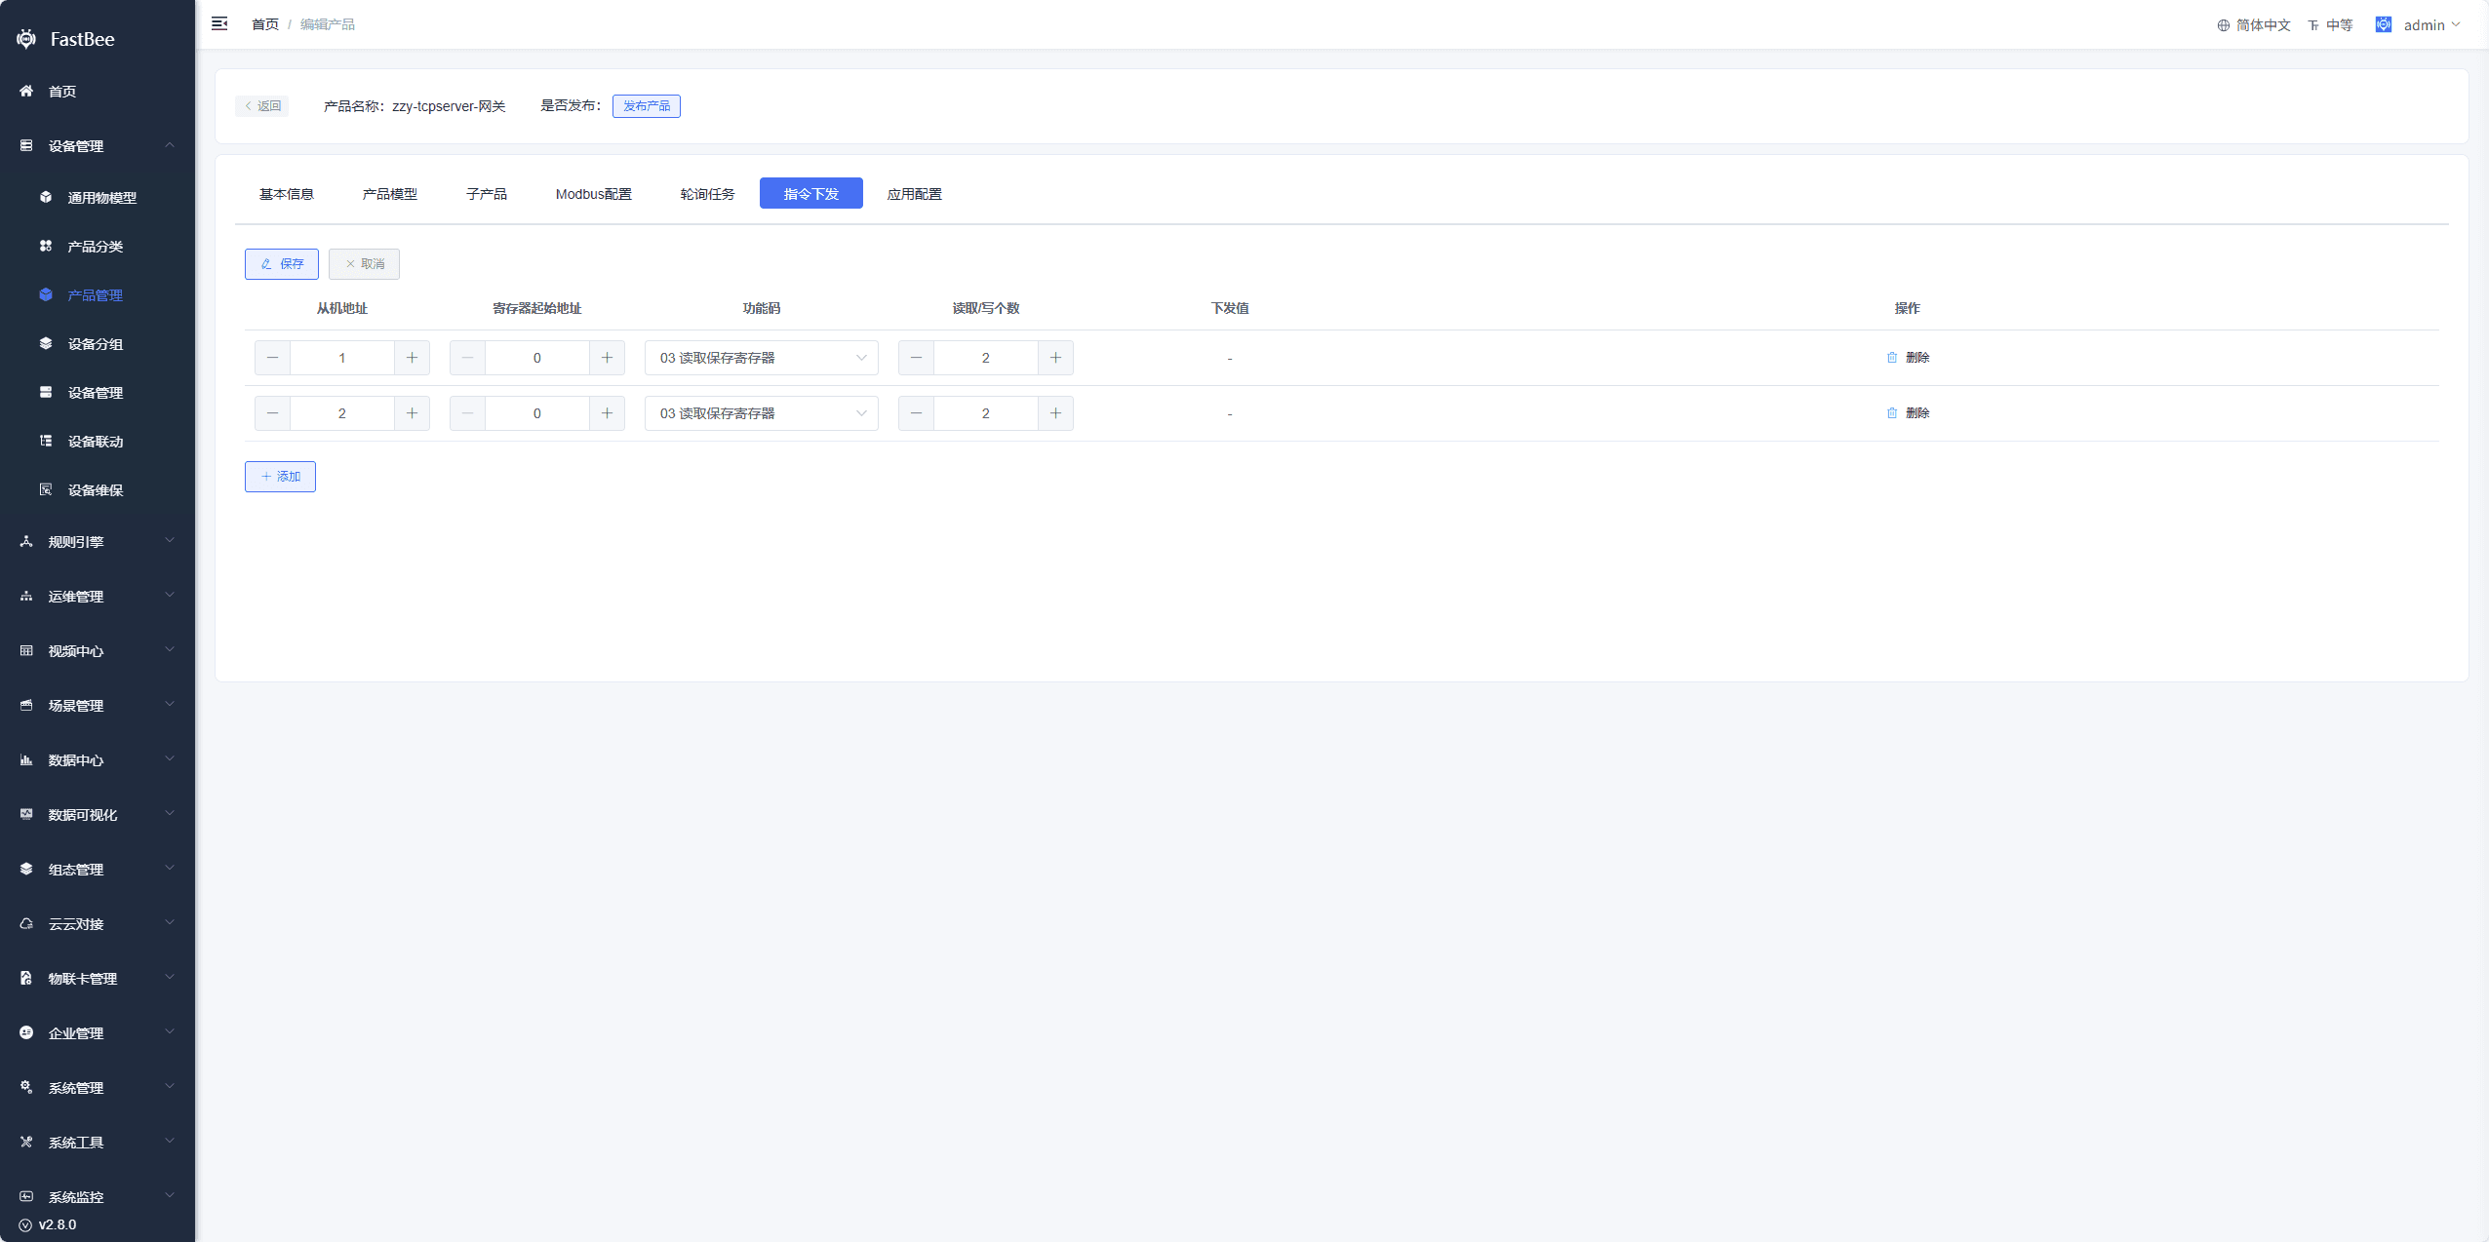This screenshot has height=1242, width=2489.
Task: Expand the 规则引擎 menu
Action: pyautogui.click(x=98, y=542)
